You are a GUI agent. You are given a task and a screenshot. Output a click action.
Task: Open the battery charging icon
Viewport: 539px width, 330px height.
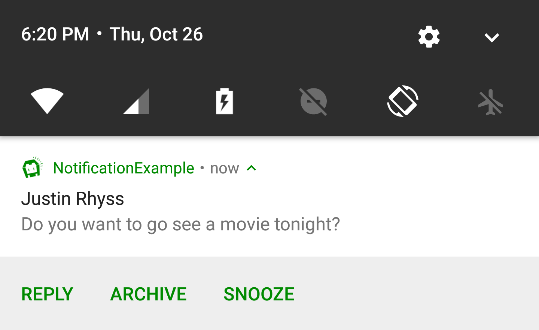pyautogui.click(x=225, y=101)
